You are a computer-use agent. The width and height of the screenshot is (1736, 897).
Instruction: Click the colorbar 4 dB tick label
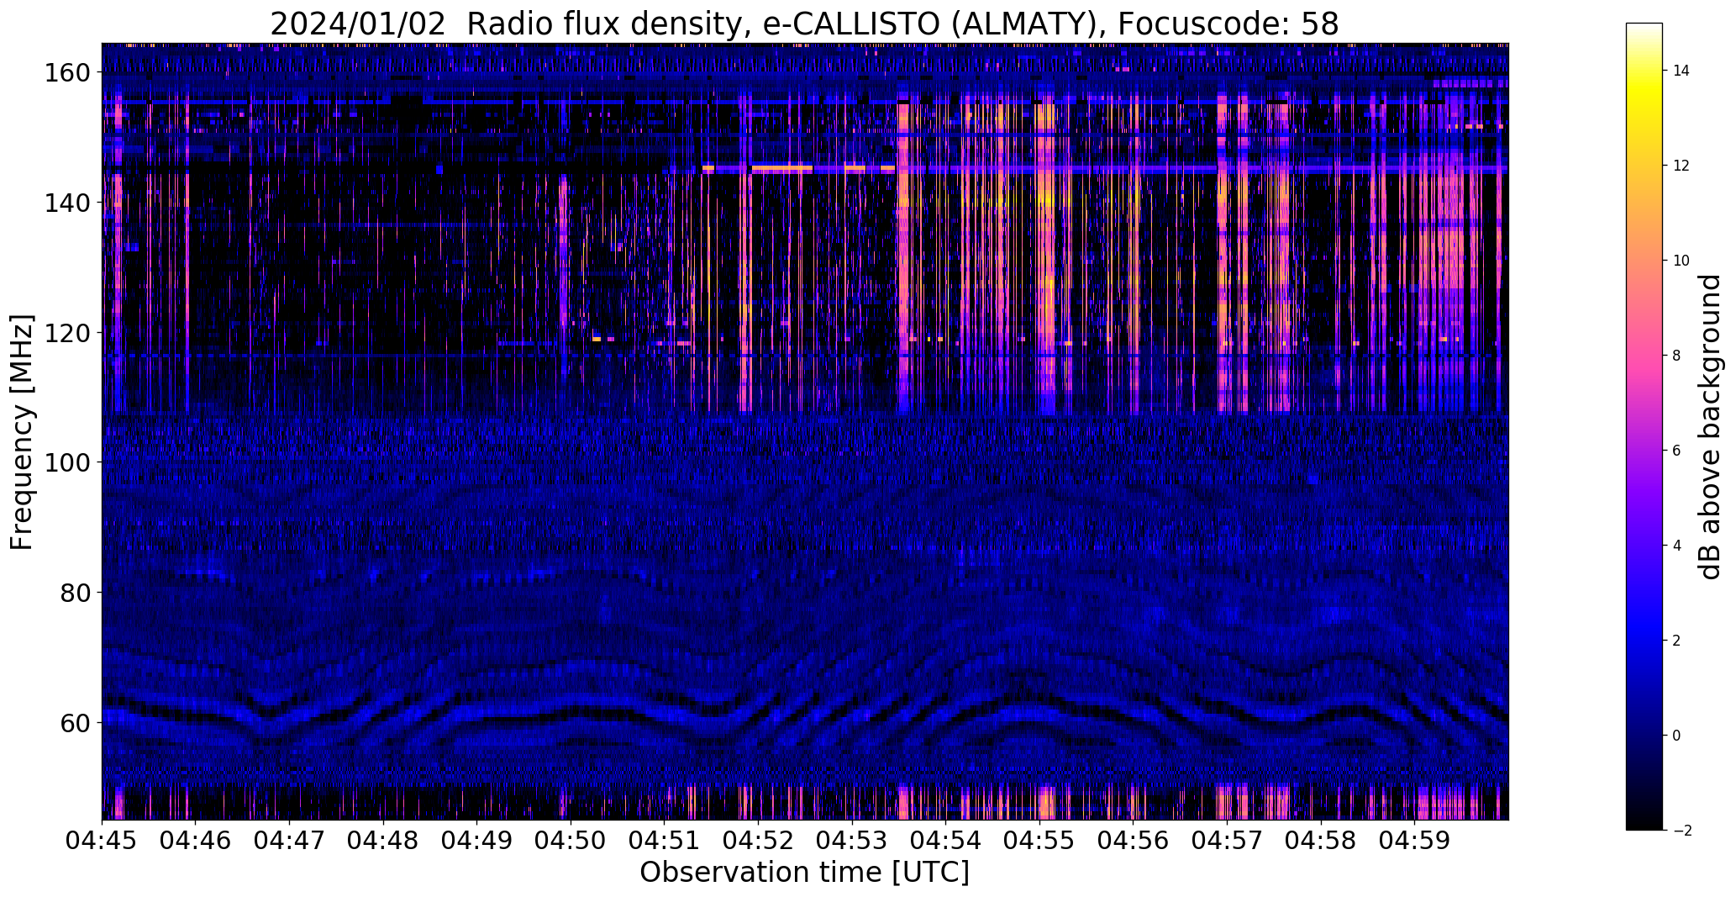[x=1676, y=546]
